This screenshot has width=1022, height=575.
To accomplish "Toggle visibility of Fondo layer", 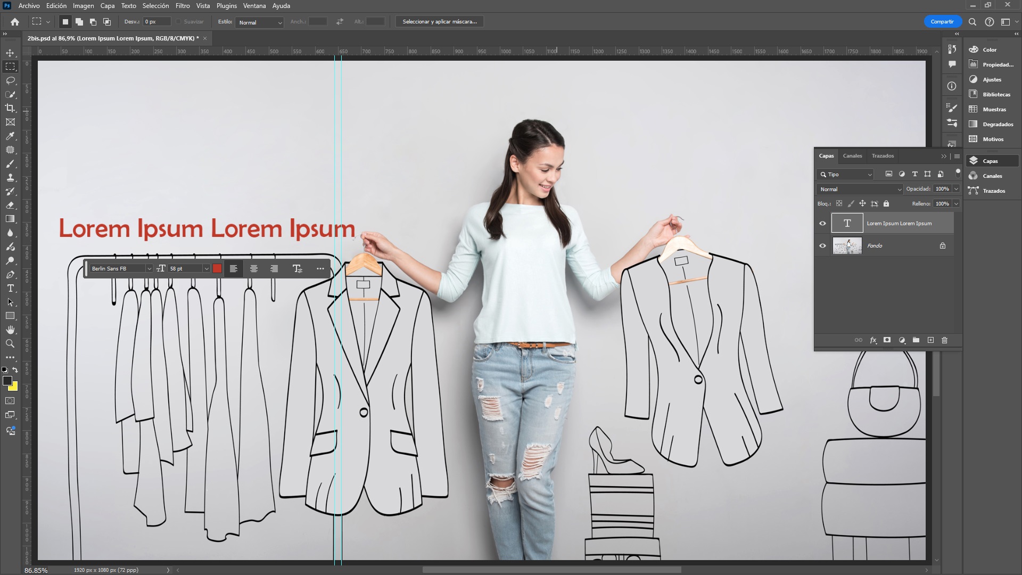I will click(822, 245).
